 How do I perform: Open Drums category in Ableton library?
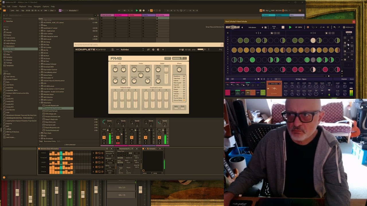9,35
